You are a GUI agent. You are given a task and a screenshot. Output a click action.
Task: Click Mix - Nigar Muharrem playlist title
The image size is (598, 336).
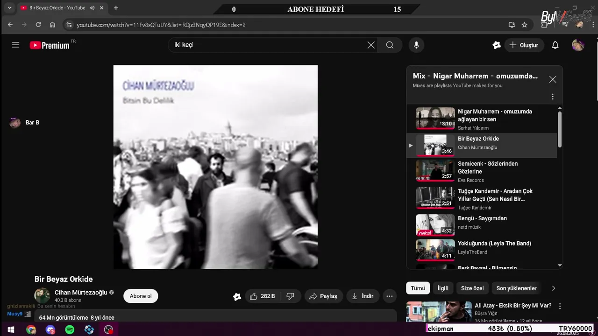(x=475, y=76)
